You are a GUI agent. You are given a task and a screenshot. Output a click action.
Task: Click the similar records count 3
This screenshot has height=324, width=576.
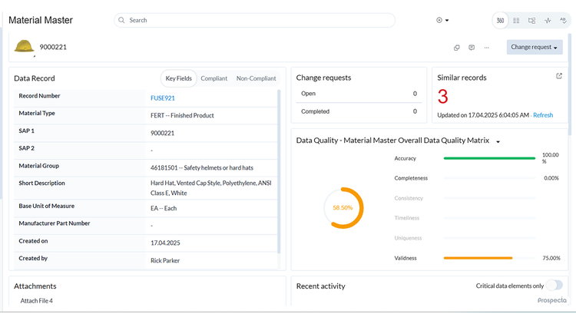click(x=442, y=97)
